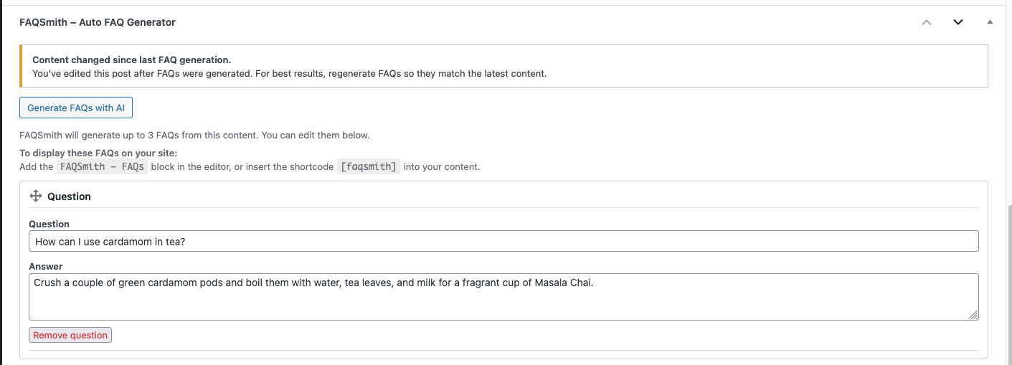
Task: Remove the cardamom question
Action: tap(70, 335)
